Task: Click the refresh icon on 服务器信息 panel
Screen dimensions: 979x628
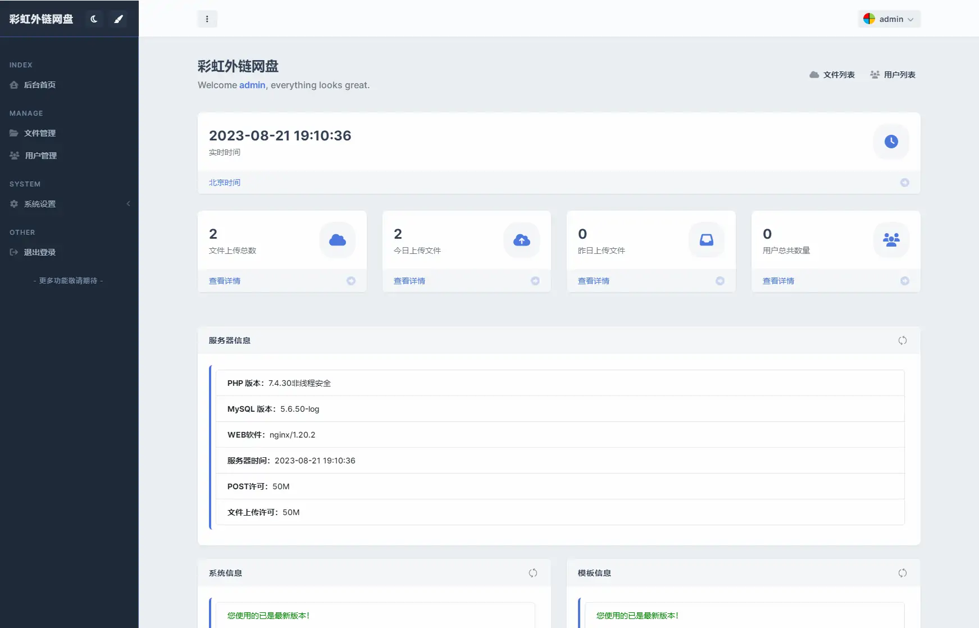Action: [x=903, y=340]
